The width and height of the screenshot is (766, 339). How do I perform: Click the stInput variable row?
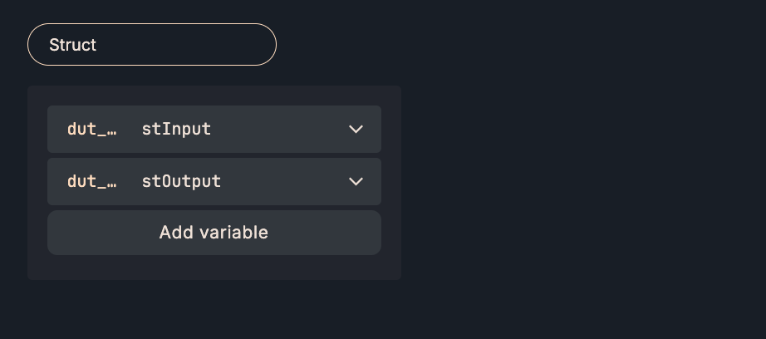pyautogui.click(x=274, y=130)
